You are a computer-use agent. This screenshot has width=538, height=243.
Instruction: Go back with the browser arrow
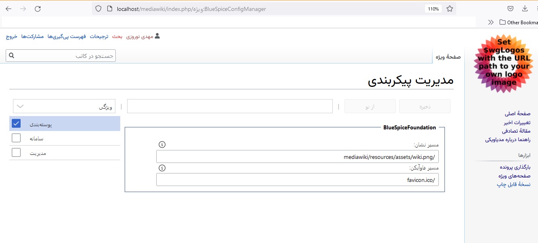tap(9, 8)
